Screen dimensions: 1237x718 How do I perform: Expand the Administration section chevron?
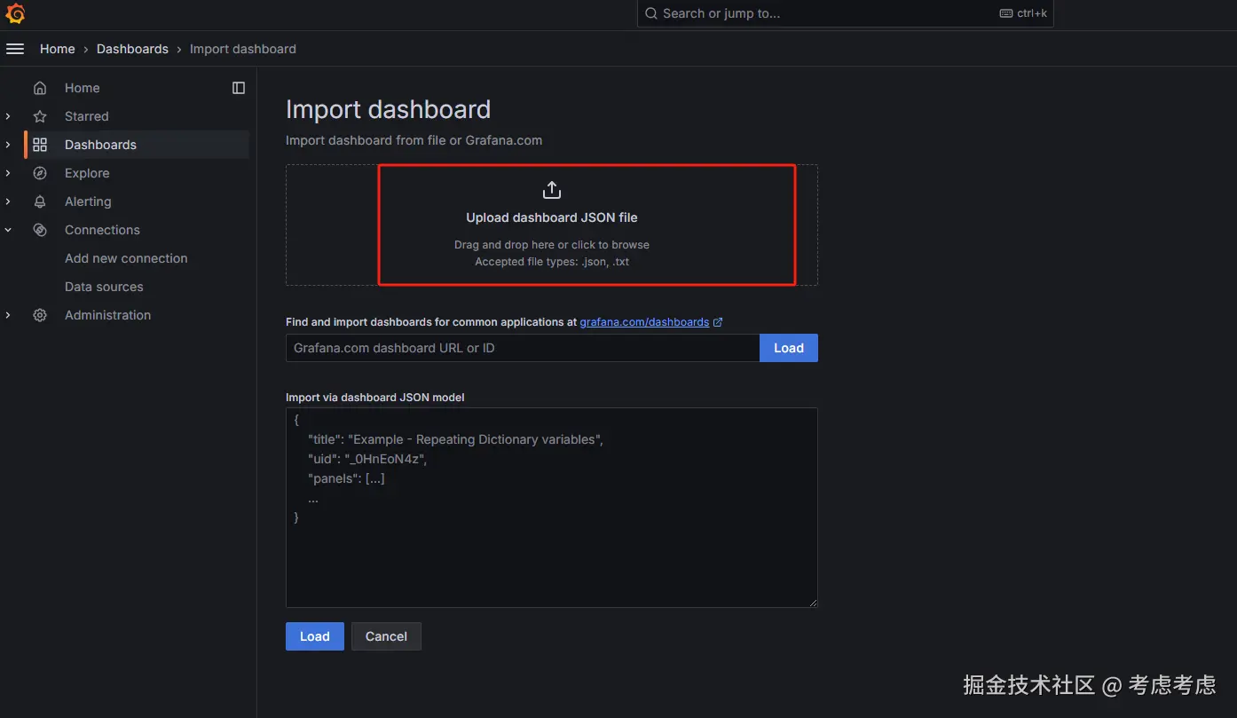pos(8,315)
